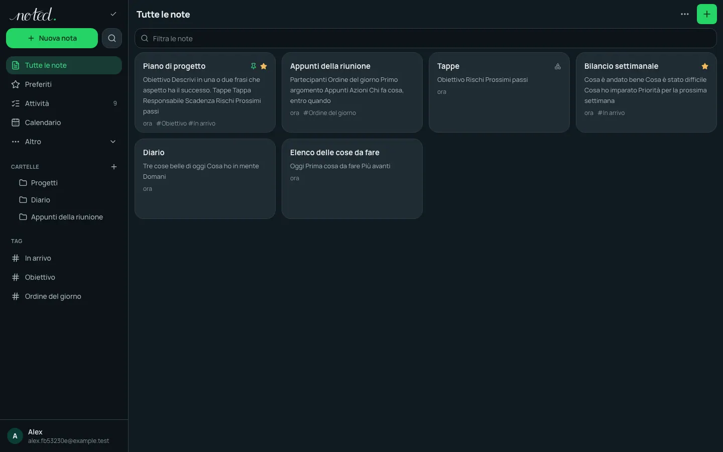Screen dimensions: 723x452
Task: Click the pin icon on Piano di progetto
Action: pos(254,66)
